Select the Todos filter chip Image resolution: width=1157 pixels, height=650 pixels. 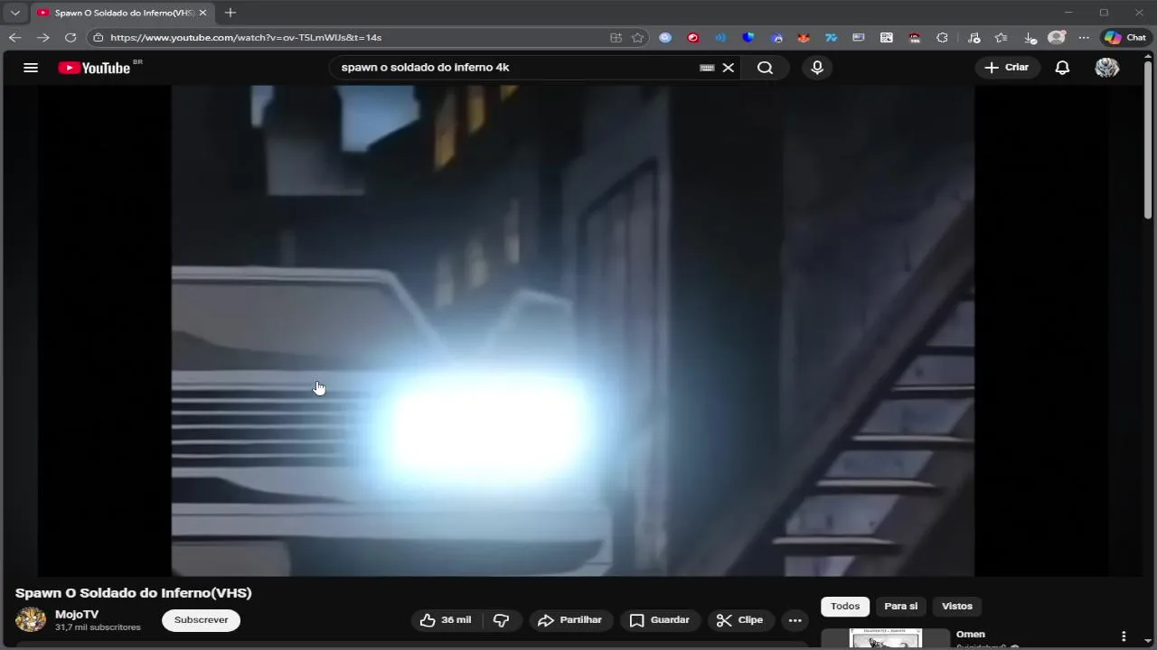point(845,607)
